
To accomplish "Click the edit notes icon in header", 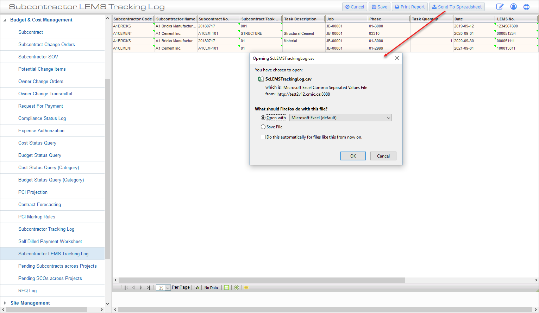I will [500, 7].
